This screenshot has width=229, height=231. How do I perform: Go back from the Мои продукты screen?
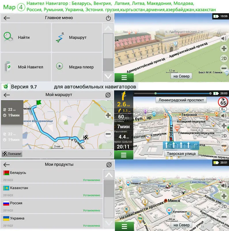pyautogui.click(x=7, y=165)
